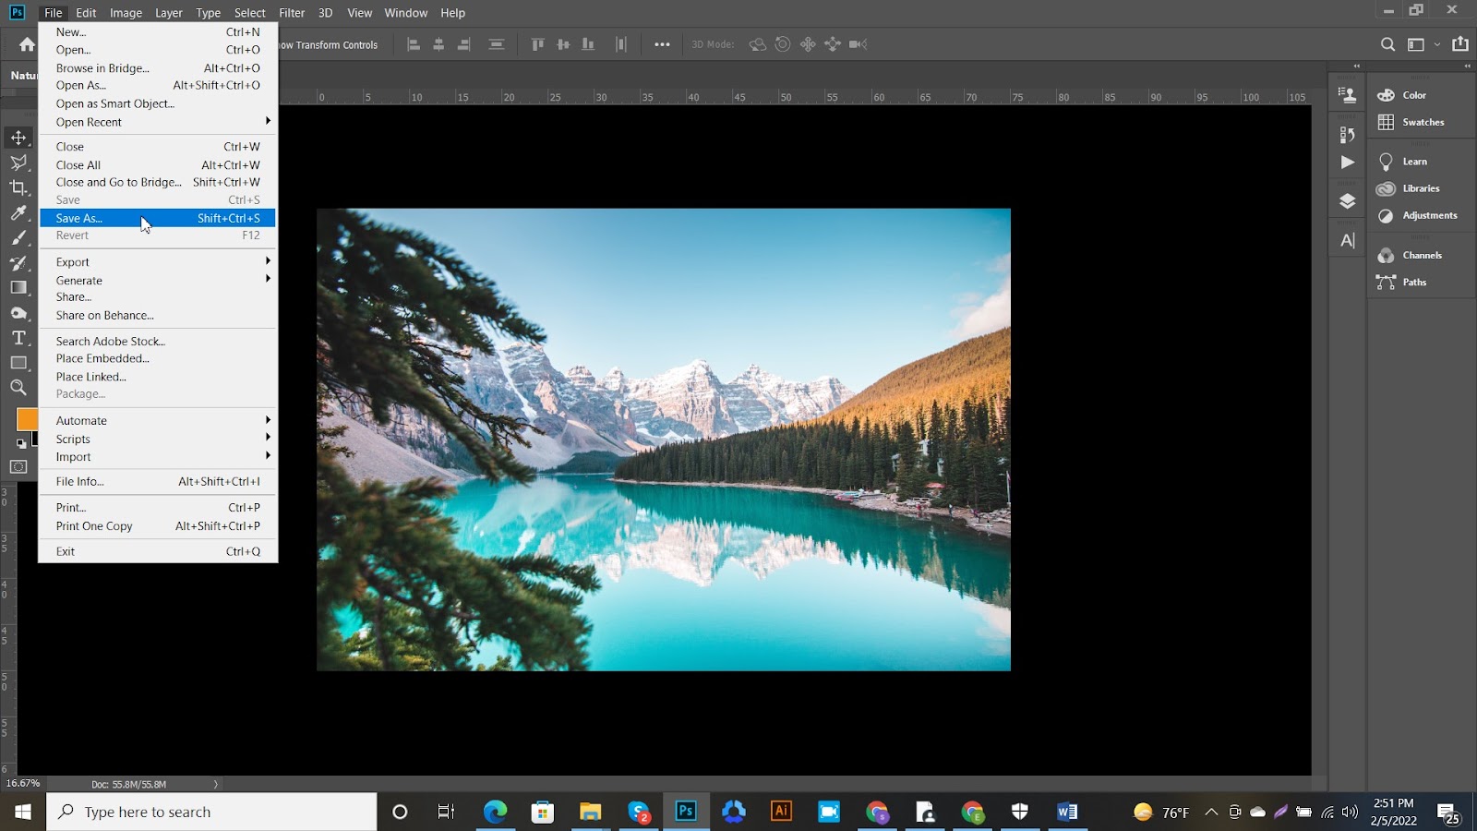Open File Explorer from the taskbar
The height and width of the screenshot is (831, 1477).
click(x=591, y=812)
